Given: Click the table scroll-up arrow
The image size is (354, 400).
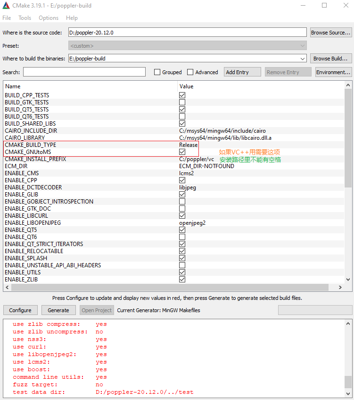Looking at the screenshot, I should pyautogui.click(x=348, y=85).
